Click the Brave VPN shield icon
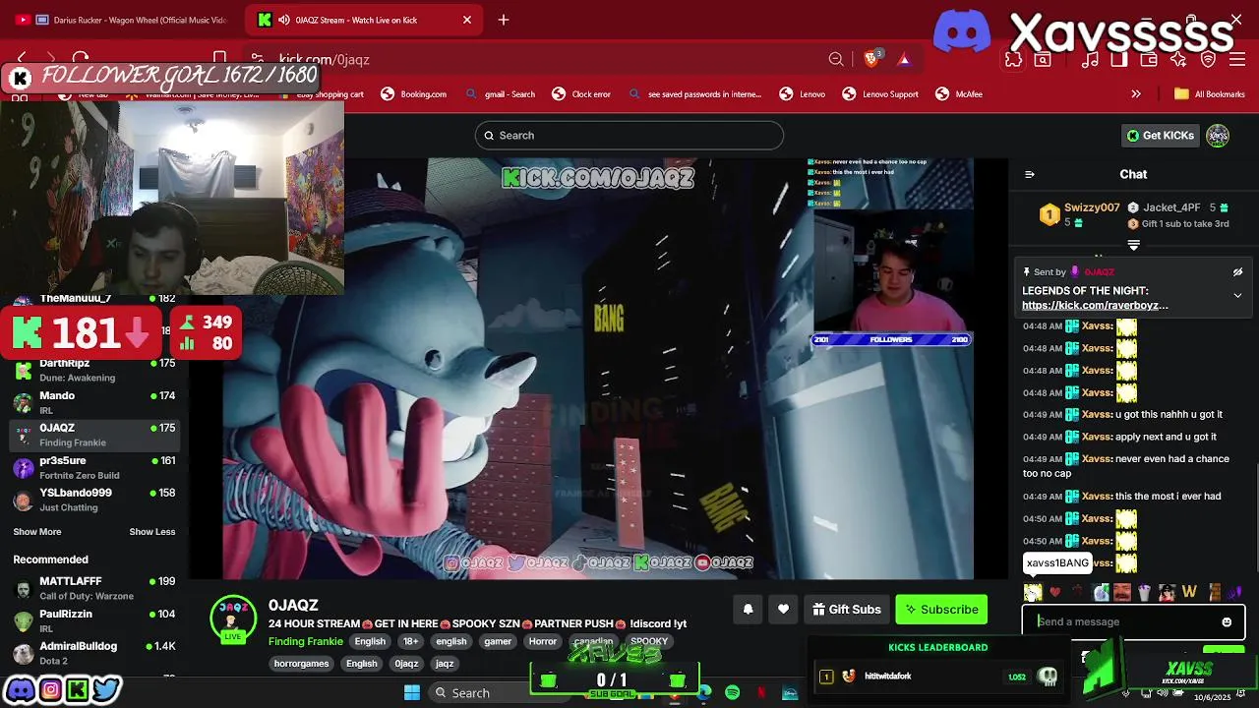Viewport: 1259px width, 708px height. click(1209, 59)
